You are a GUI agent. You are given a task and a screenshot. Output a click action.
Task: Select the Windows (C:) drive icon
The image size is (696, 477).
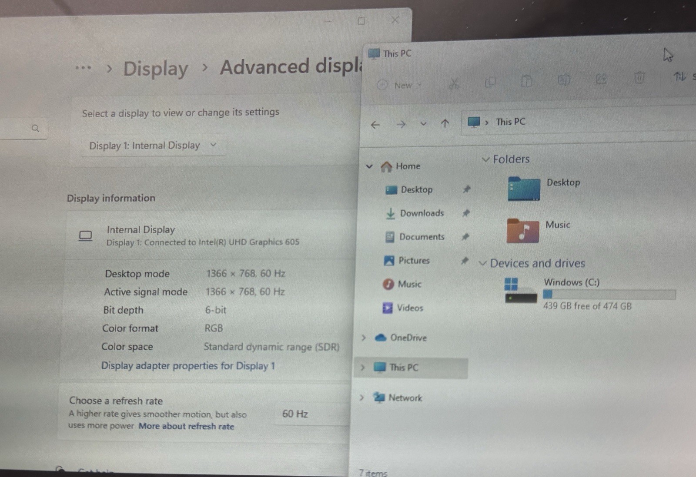tap(521, 291)
